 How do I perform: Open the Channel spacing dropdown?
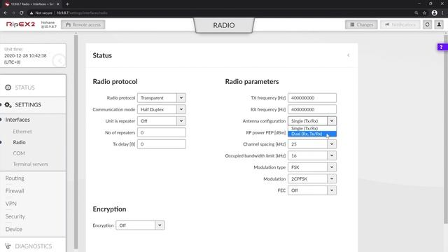point(312,144)
